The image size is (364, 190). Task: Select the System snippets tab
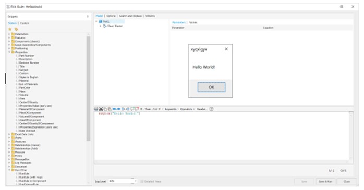13,23
